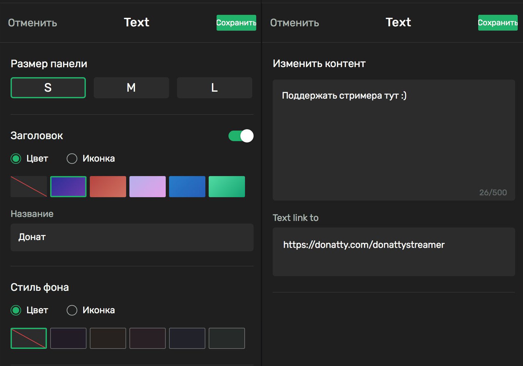Click the Размер панели heading
This screenshot has width=523, height=366.
pos(49,64)
